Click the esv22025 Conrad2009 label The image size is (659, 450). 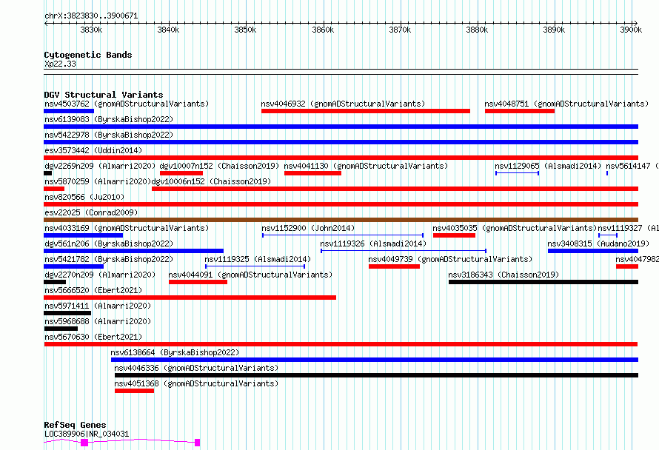pos(91,212)
